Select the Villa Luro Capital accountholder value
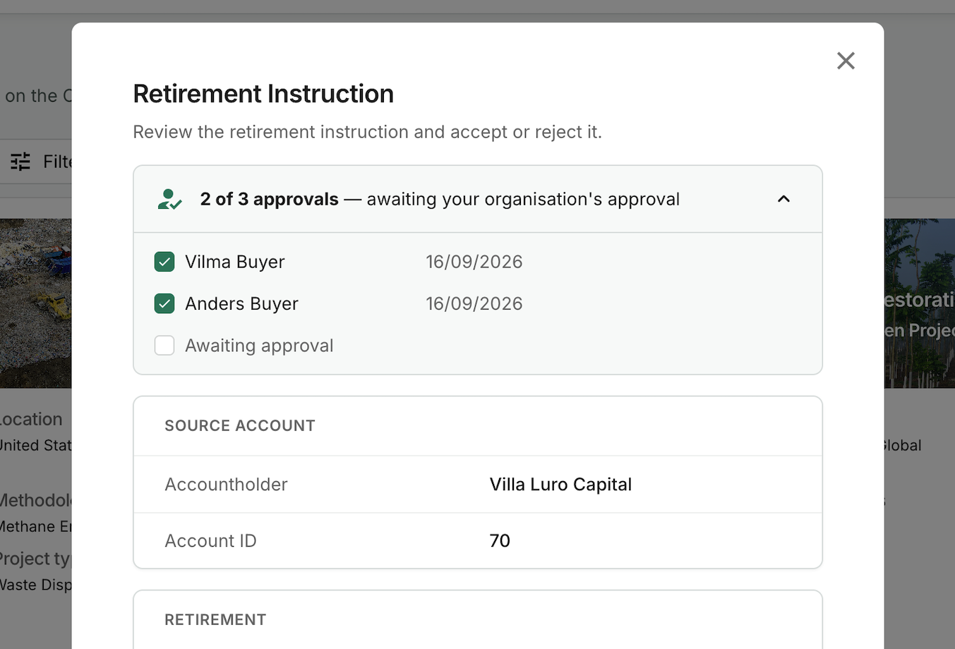Viewport: 955px width, 649px height. 560,485
